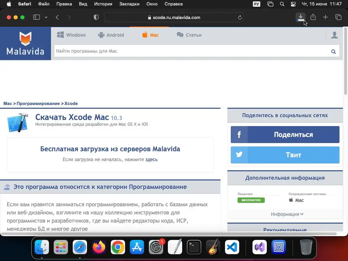Open user account profile icon
The image size is (348, 261).
point(334,35)
